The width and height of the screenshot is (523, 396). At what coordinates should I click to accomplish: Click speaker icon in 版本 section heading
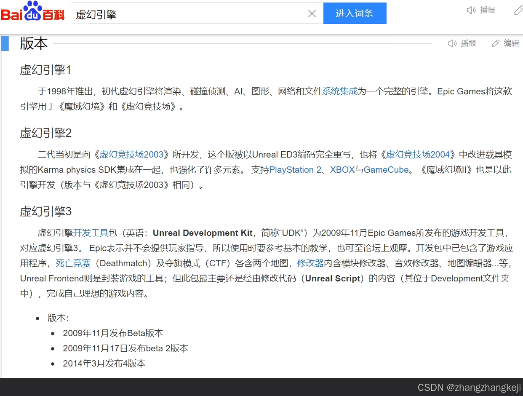pos(452,43)
